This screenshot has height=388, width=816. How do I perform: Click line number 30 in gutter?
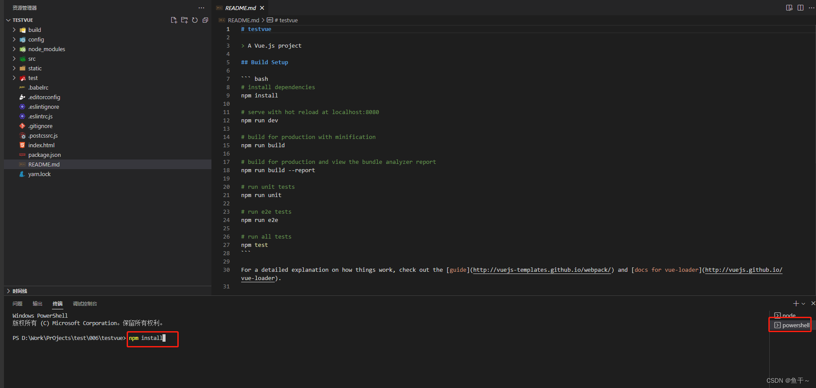point(226,270)
